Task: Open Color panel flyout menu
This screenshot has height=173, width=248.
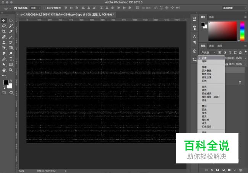Action: pos(245,17)
